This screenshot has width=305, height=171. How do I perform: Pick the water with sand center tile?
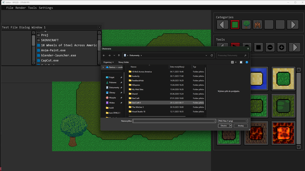coord(259,78)
